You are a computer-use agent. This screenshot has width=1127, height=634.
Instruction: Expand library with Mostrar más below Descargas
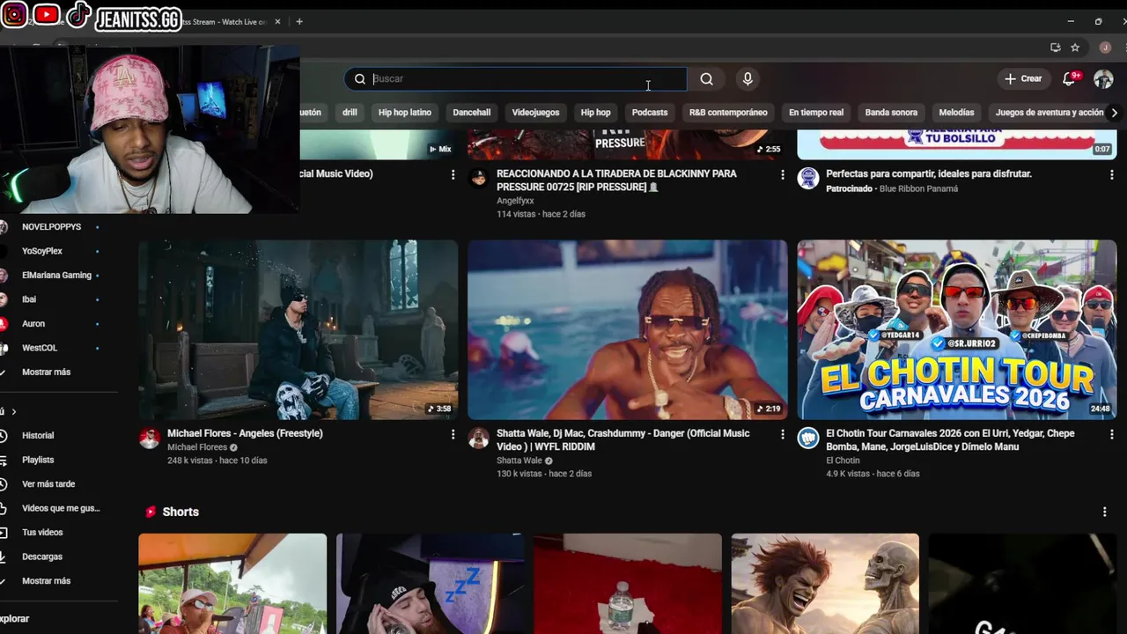[x=46, y=581]
